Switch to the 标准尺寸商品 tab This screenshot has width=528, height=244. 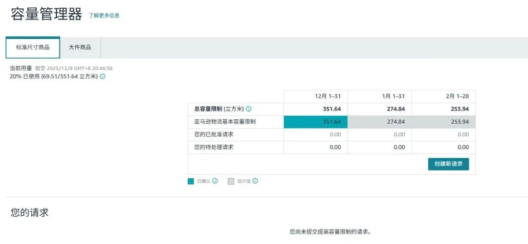33,47
